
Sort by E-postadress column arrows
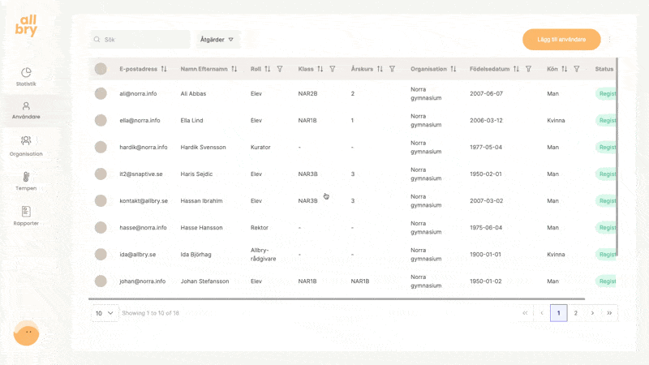click(164, 69)
